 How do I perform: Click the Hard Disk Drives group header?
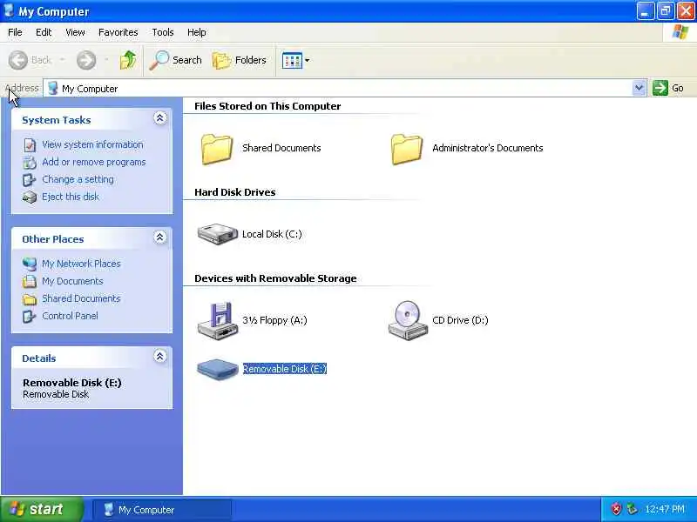pyautogui.click(x=234, y=192)
